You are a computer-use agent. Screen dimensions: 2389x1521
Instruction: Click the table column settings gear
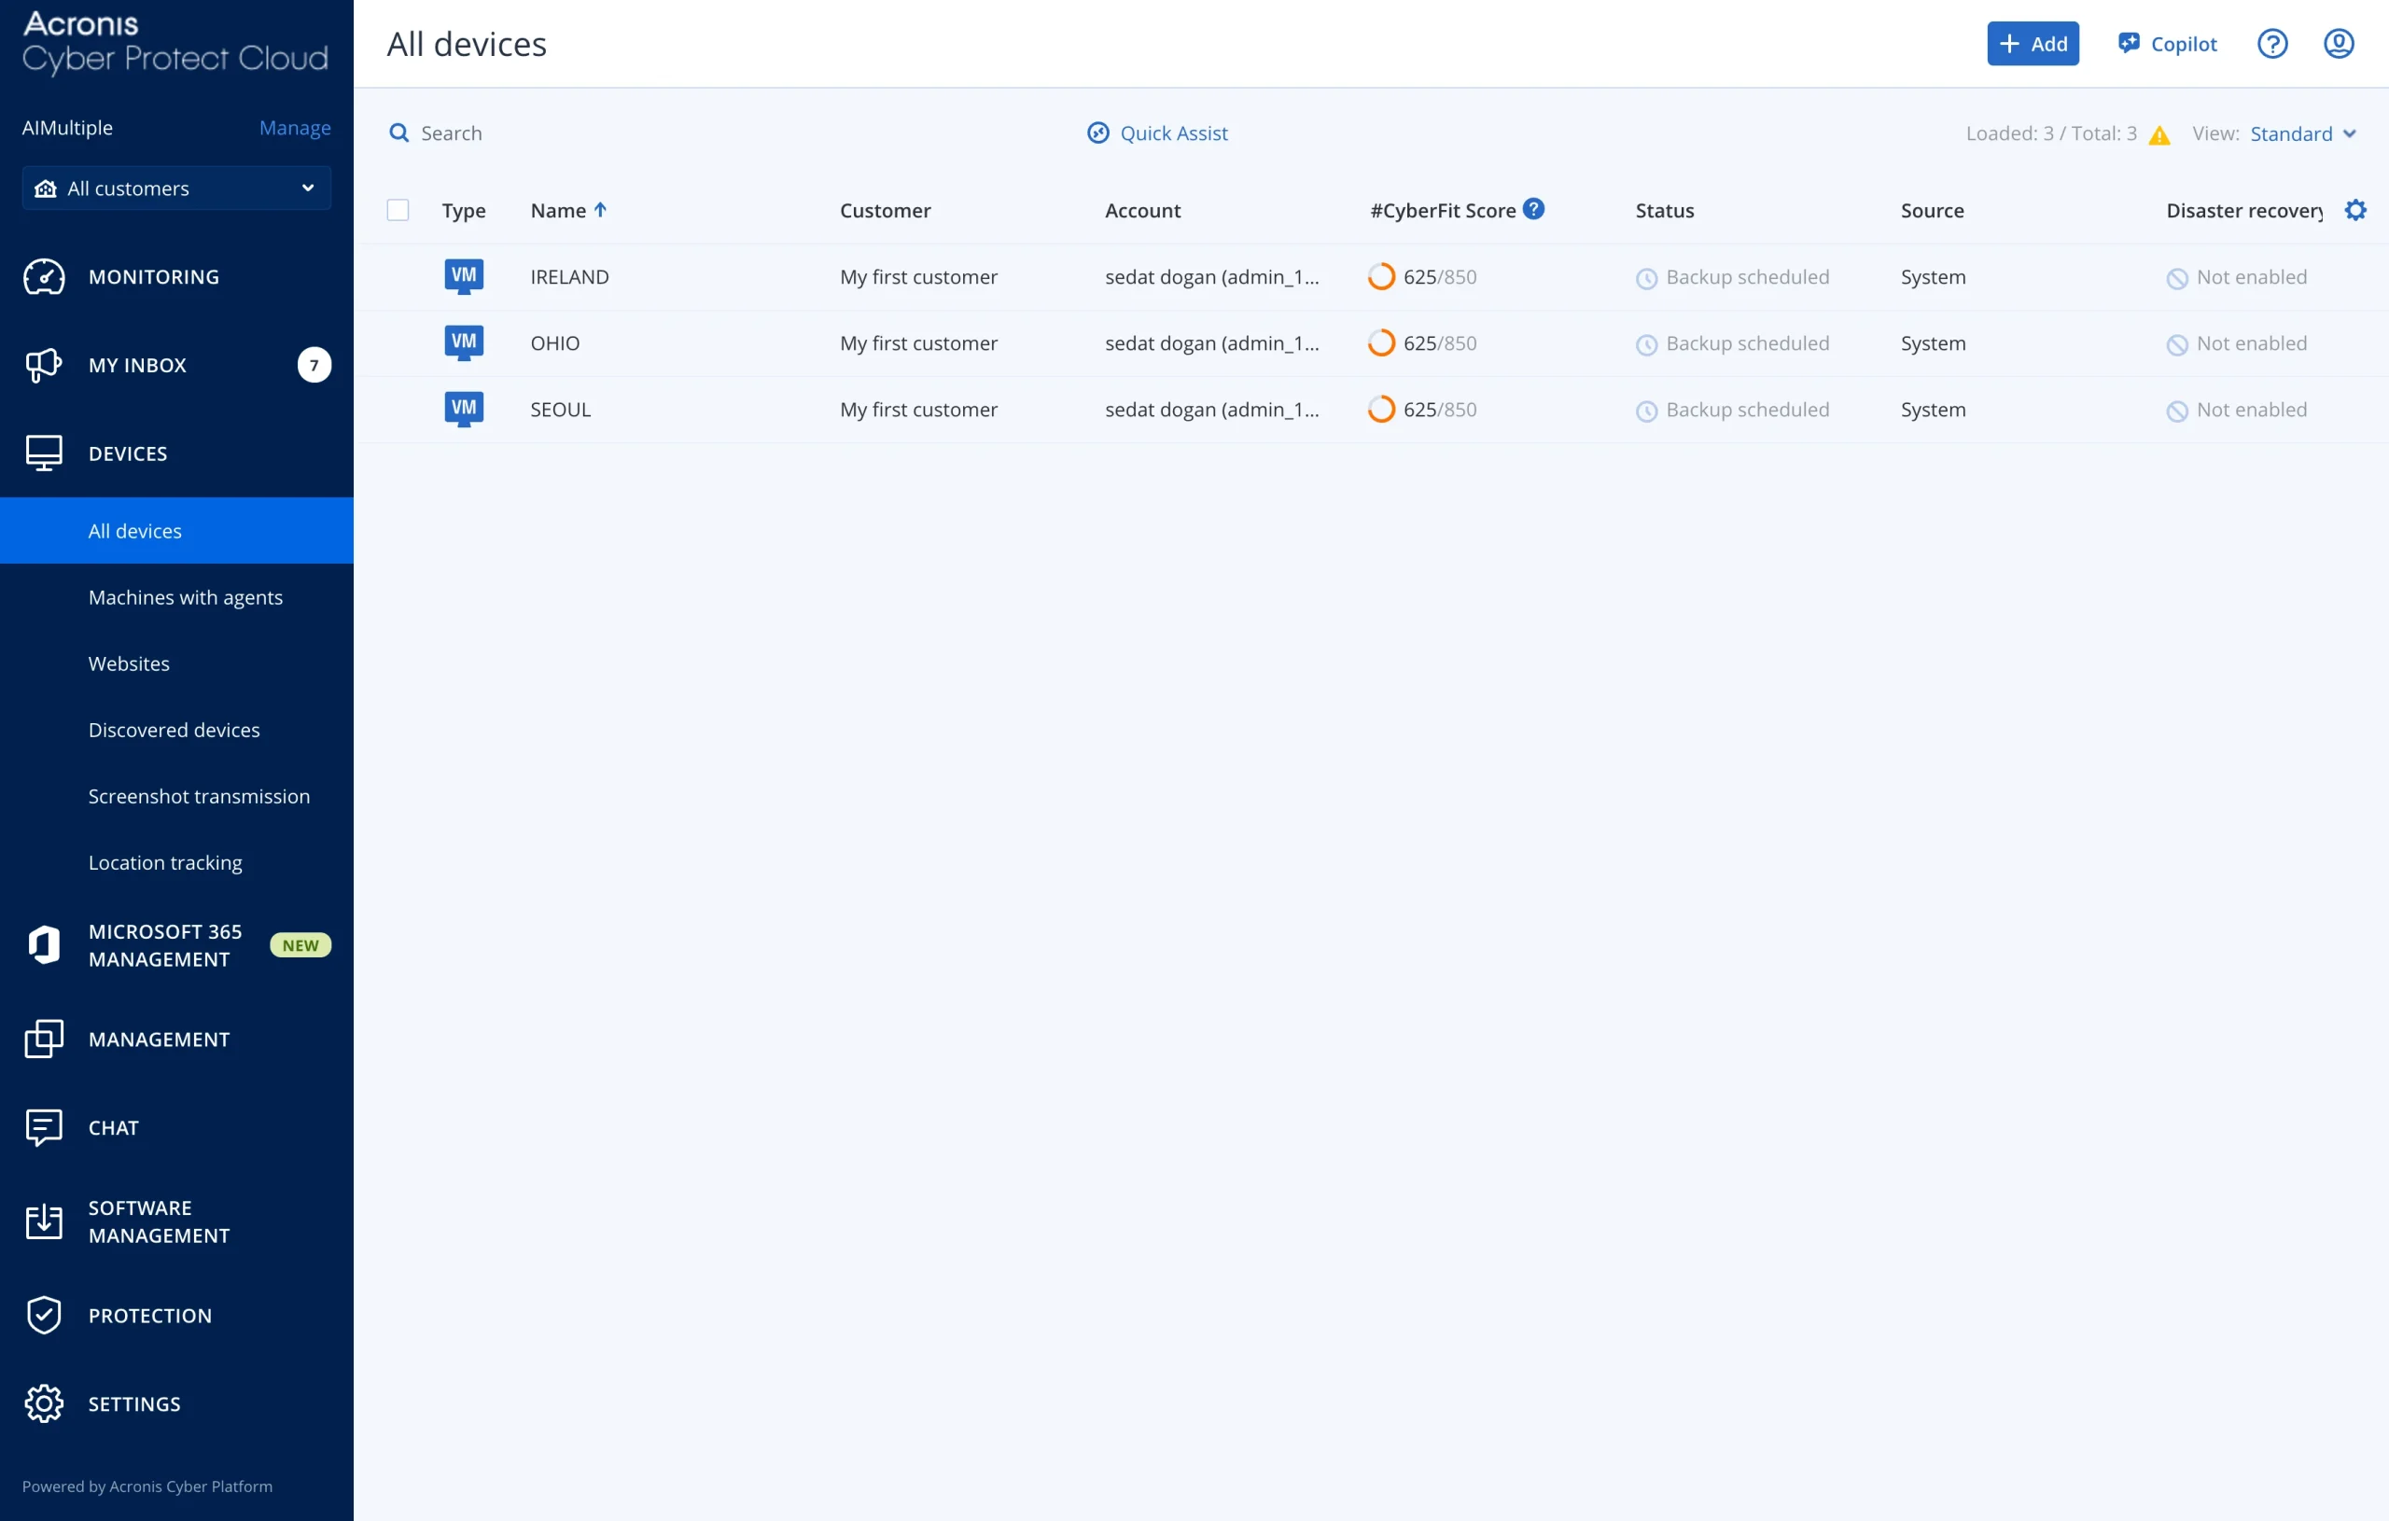[x=2355, y=210]
